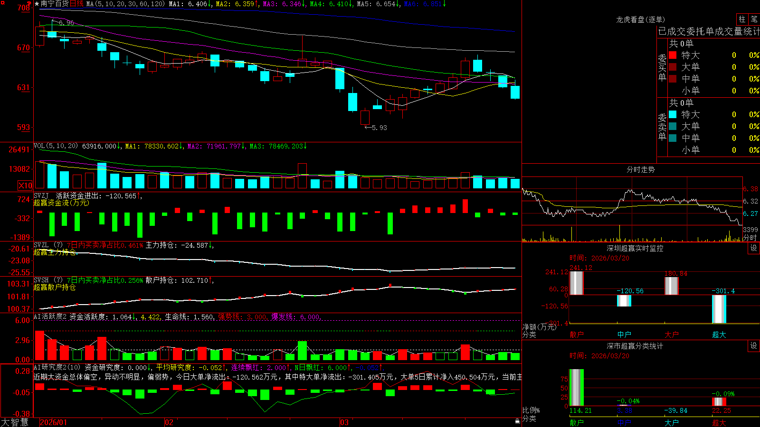The height and width of the screenshot is (427, 760).
Task: Select the AI研究度2(10) indicator label
Action: [57, 367]
